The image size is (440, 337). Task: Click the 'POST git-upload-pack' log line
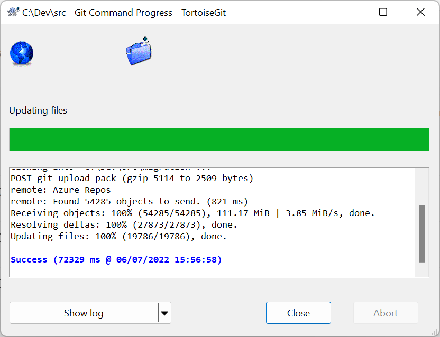132,179
